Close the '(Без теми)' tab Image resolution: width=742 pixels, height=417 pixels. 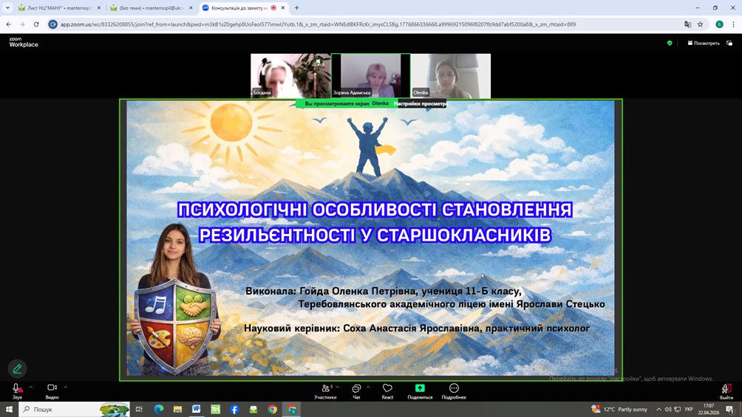pos(191,8)
